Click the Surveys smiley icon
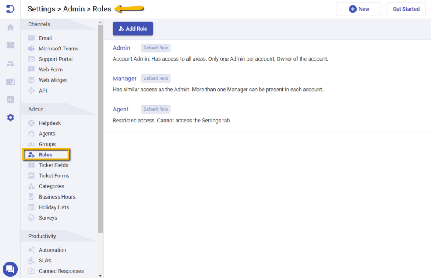The height and width of the screenshot is (278, 431). (31, 217)
